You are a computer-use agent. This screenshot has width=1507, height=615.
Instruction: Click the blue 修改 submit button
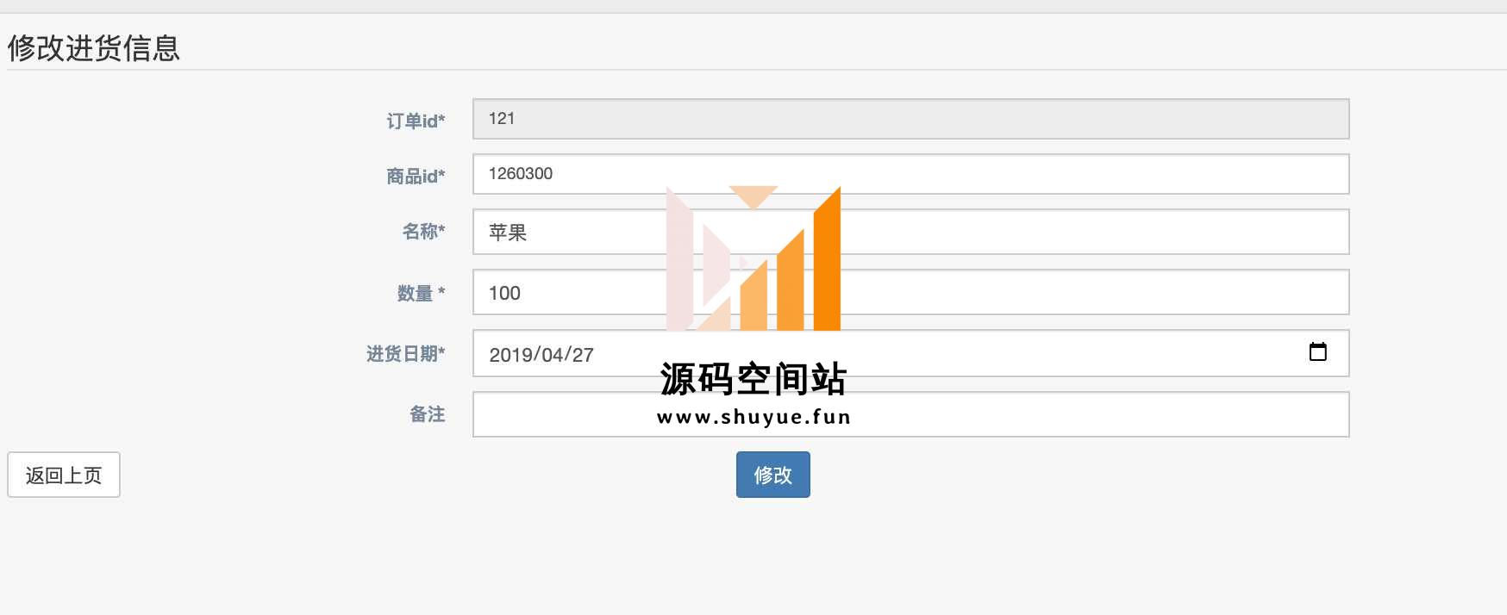772,475
